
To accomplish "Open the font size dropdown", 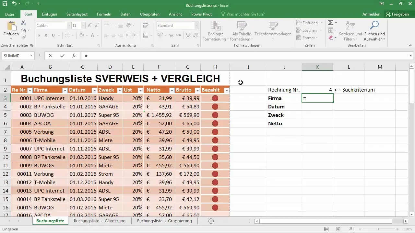I will pyautogui.click(x=84, y=25).
